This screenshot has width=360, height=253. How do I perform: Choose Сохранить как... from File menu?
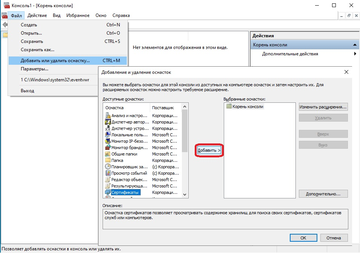coord(37,50)
